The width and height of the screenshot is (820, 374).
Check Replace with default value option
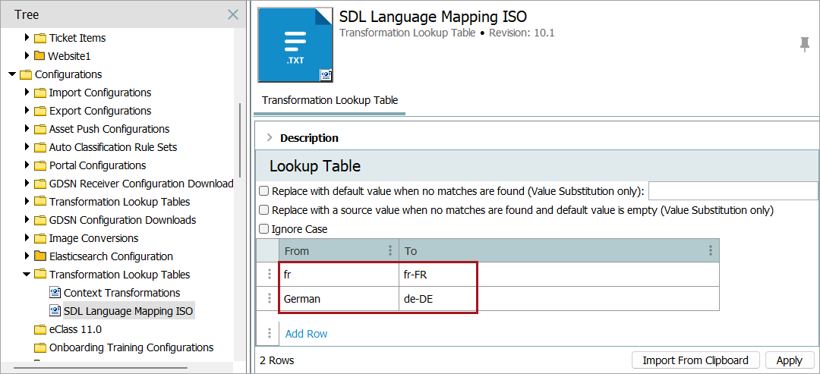tap(264, 191)
